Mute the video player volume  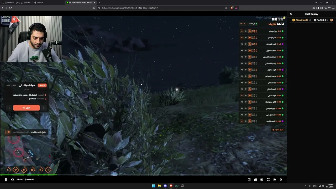[12, 180]
